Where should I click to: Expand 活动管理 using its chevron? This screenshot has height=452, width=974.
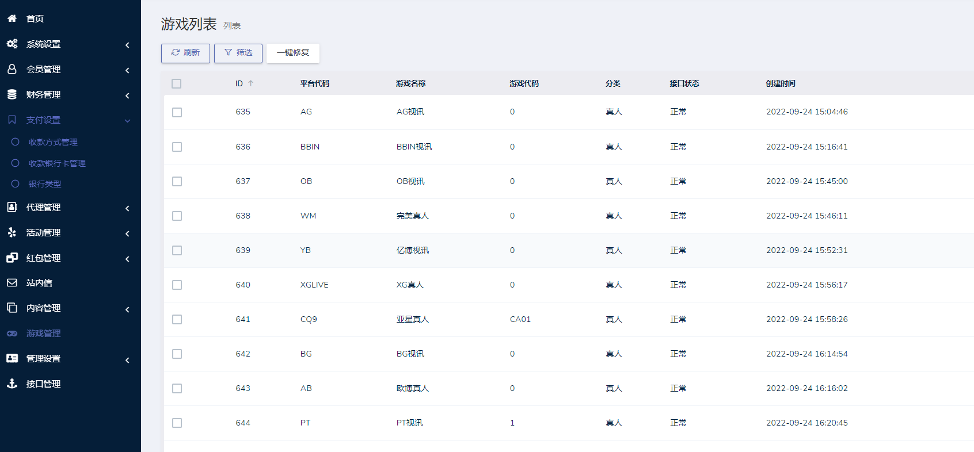[x=127, y=233]
